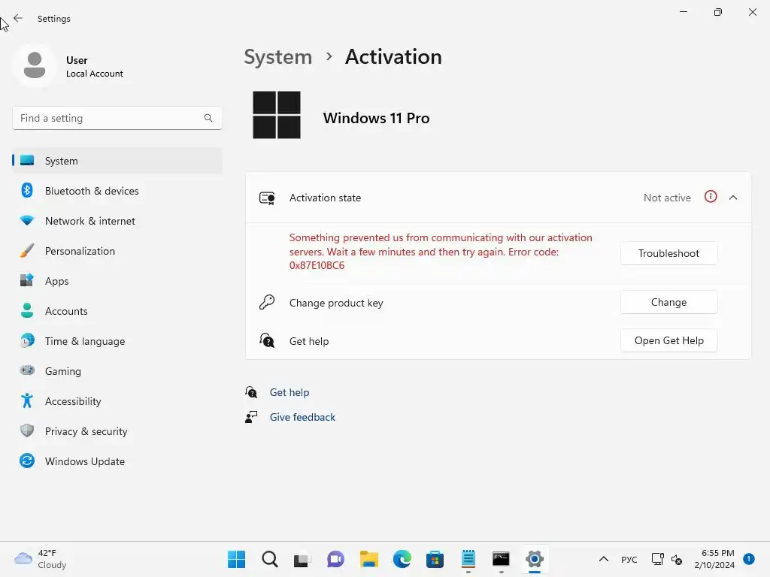Open the weather widget showing 42°F Cloudy
The height and width of the screenshot is (577, 770).
41,559
